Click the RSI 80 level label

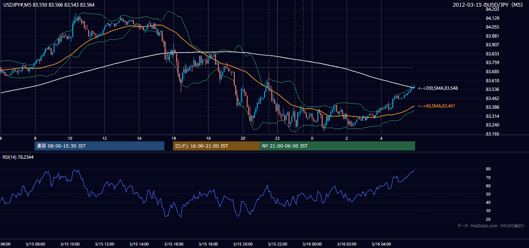(x=488, y=169)
